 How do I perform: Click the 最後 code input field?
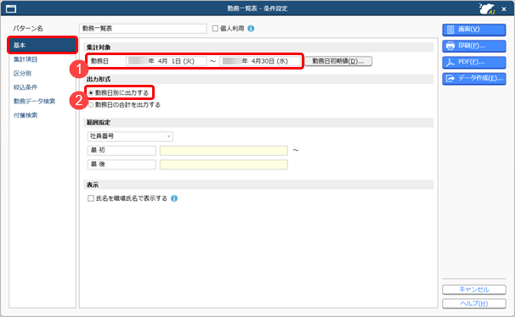122,164
